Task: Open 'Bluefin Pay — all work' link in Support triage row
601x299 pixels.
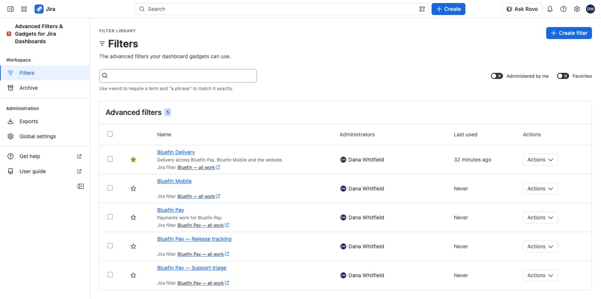Action: tap(201, 283)
